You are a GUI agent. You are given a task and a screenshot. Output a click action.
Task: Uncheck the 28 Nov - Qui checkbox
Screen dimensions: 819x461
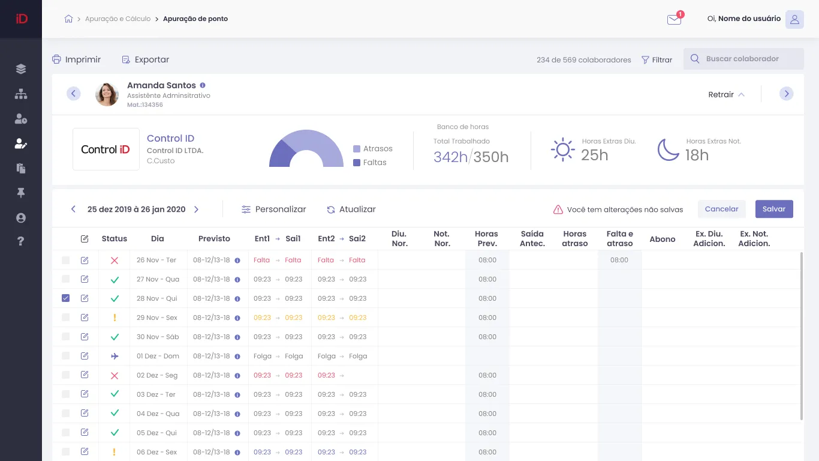pos(66,298)
